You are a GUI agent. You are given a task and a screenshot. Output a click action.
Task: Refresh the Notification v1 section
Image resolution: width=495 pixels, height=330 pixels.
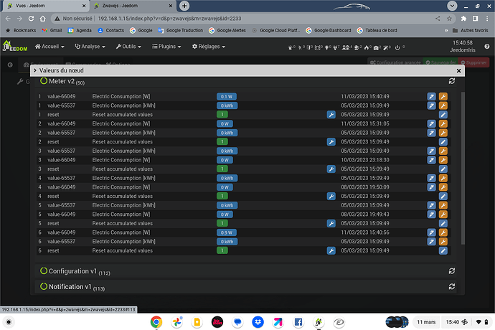coord(452,286)
